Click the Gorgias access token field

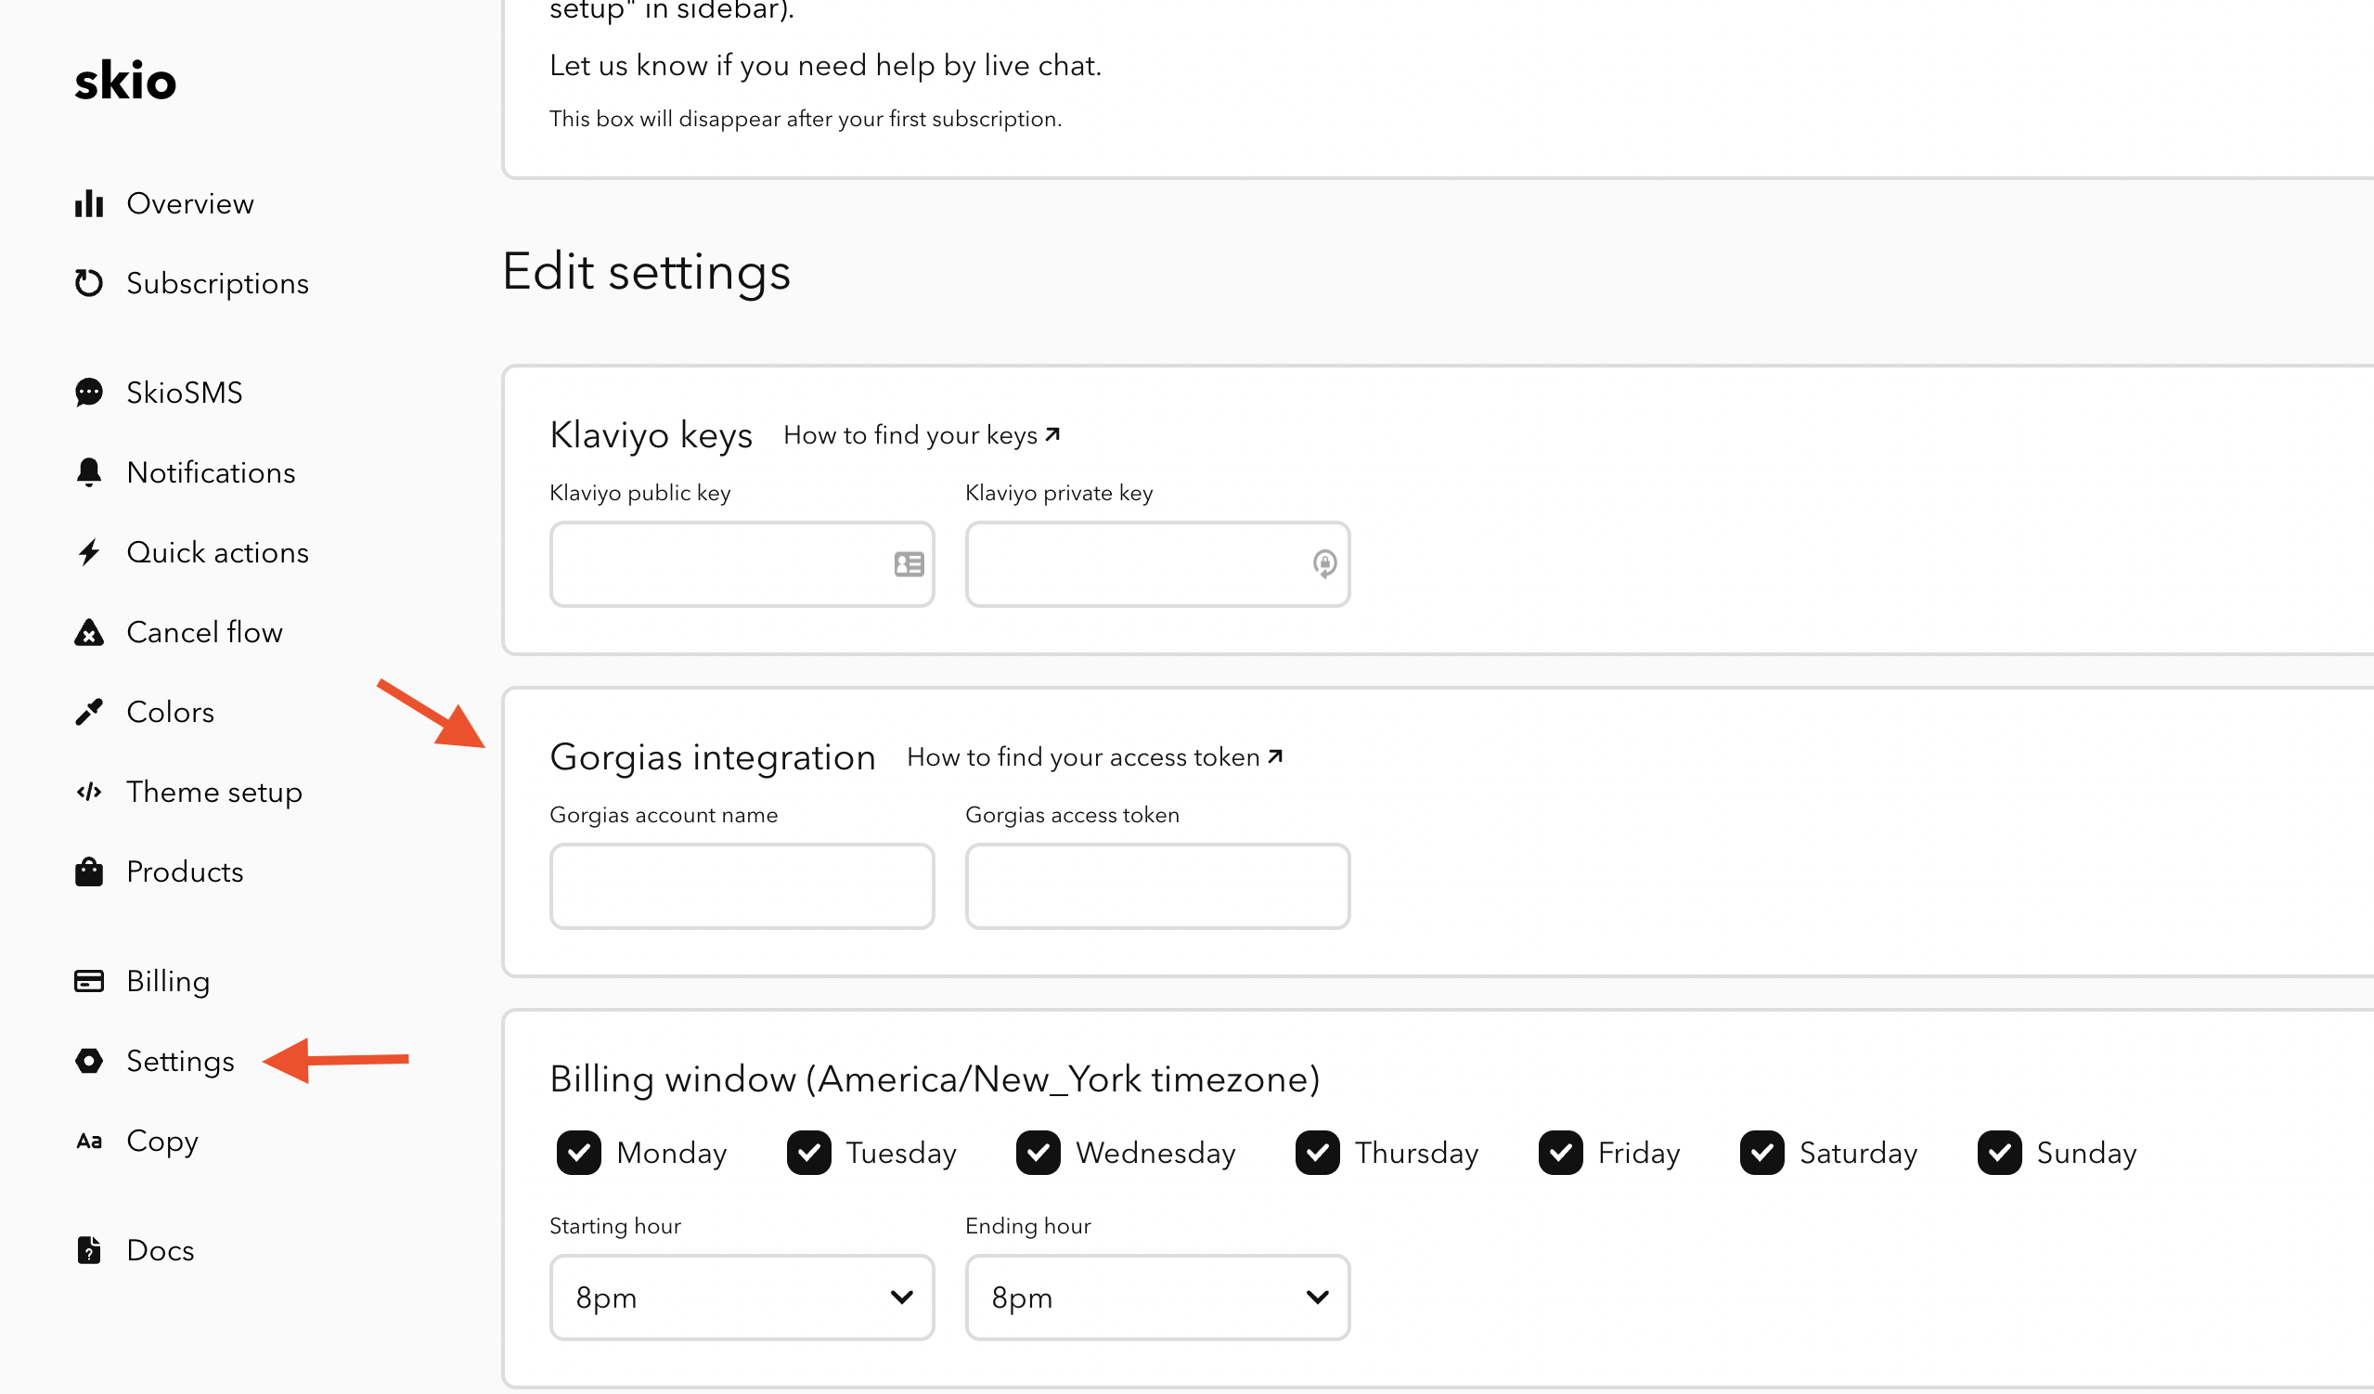(x=1158, y=886)
